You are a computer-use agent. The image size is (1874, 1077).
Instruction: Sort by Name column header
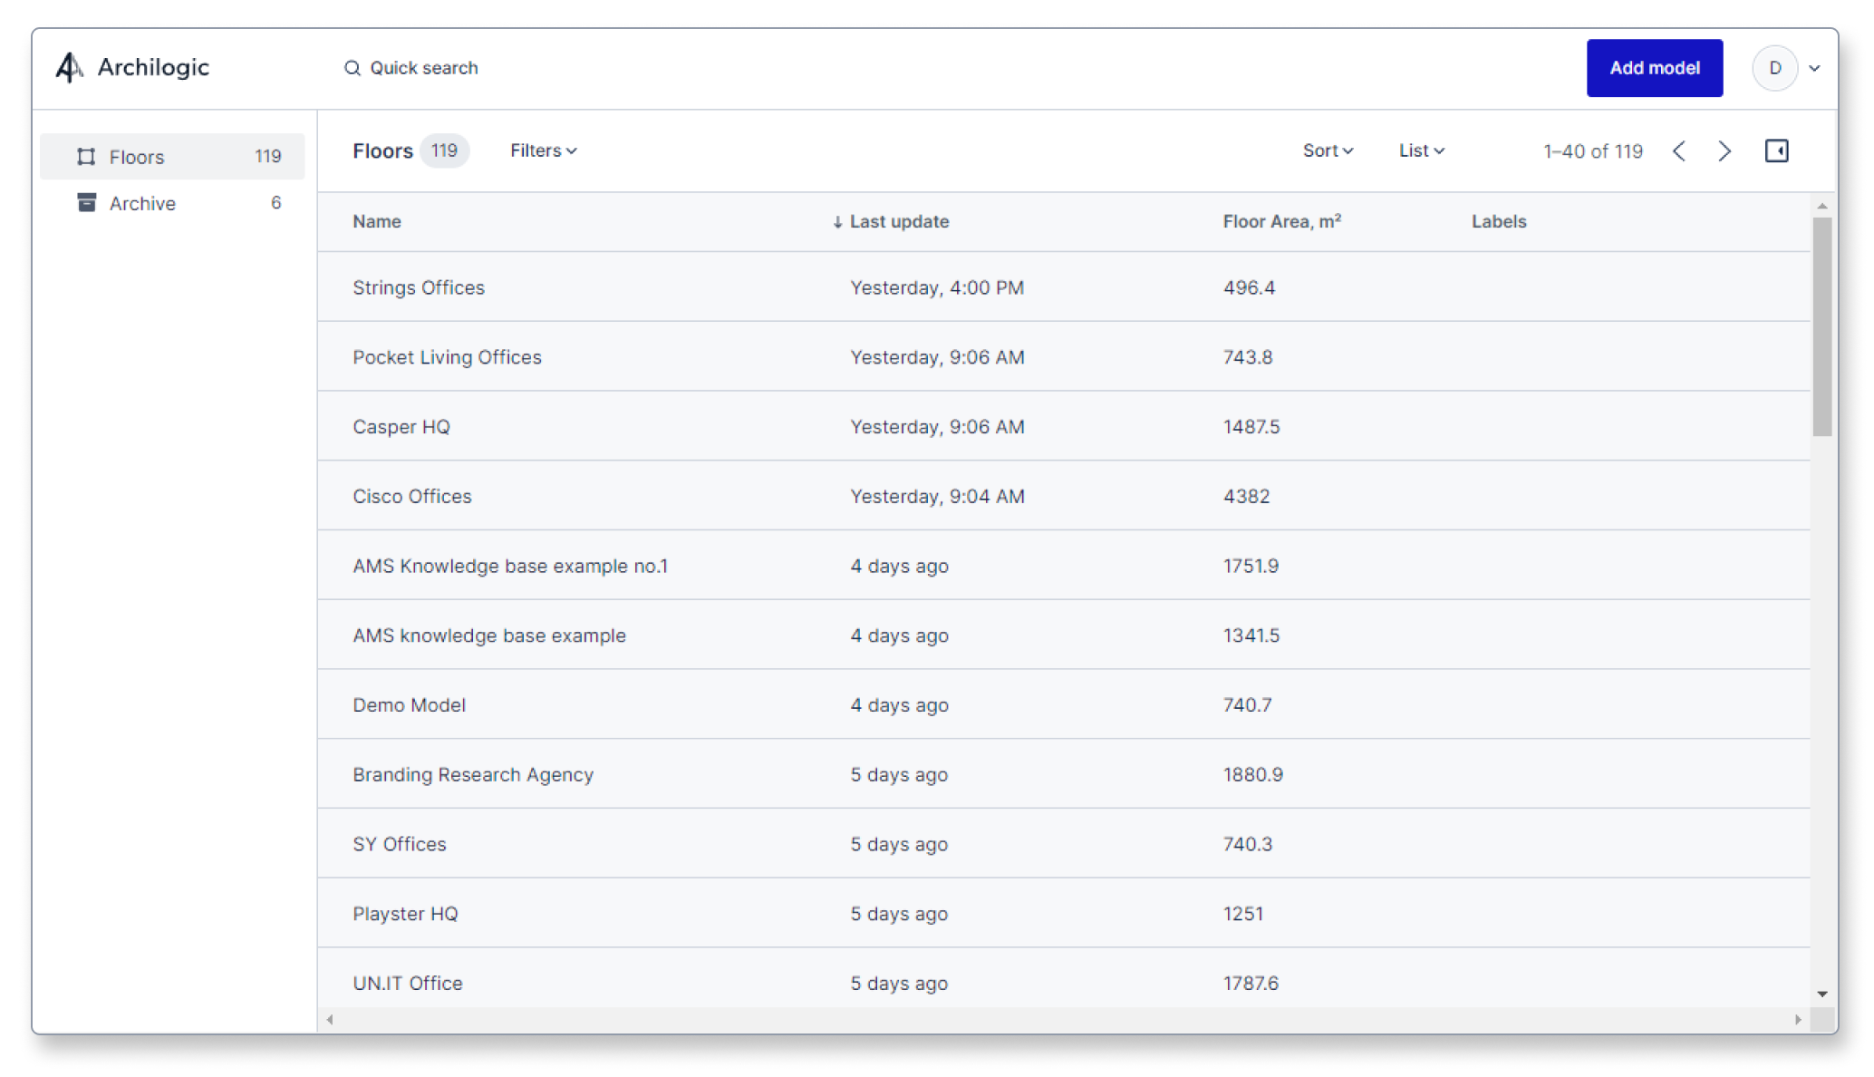[377, 221]
